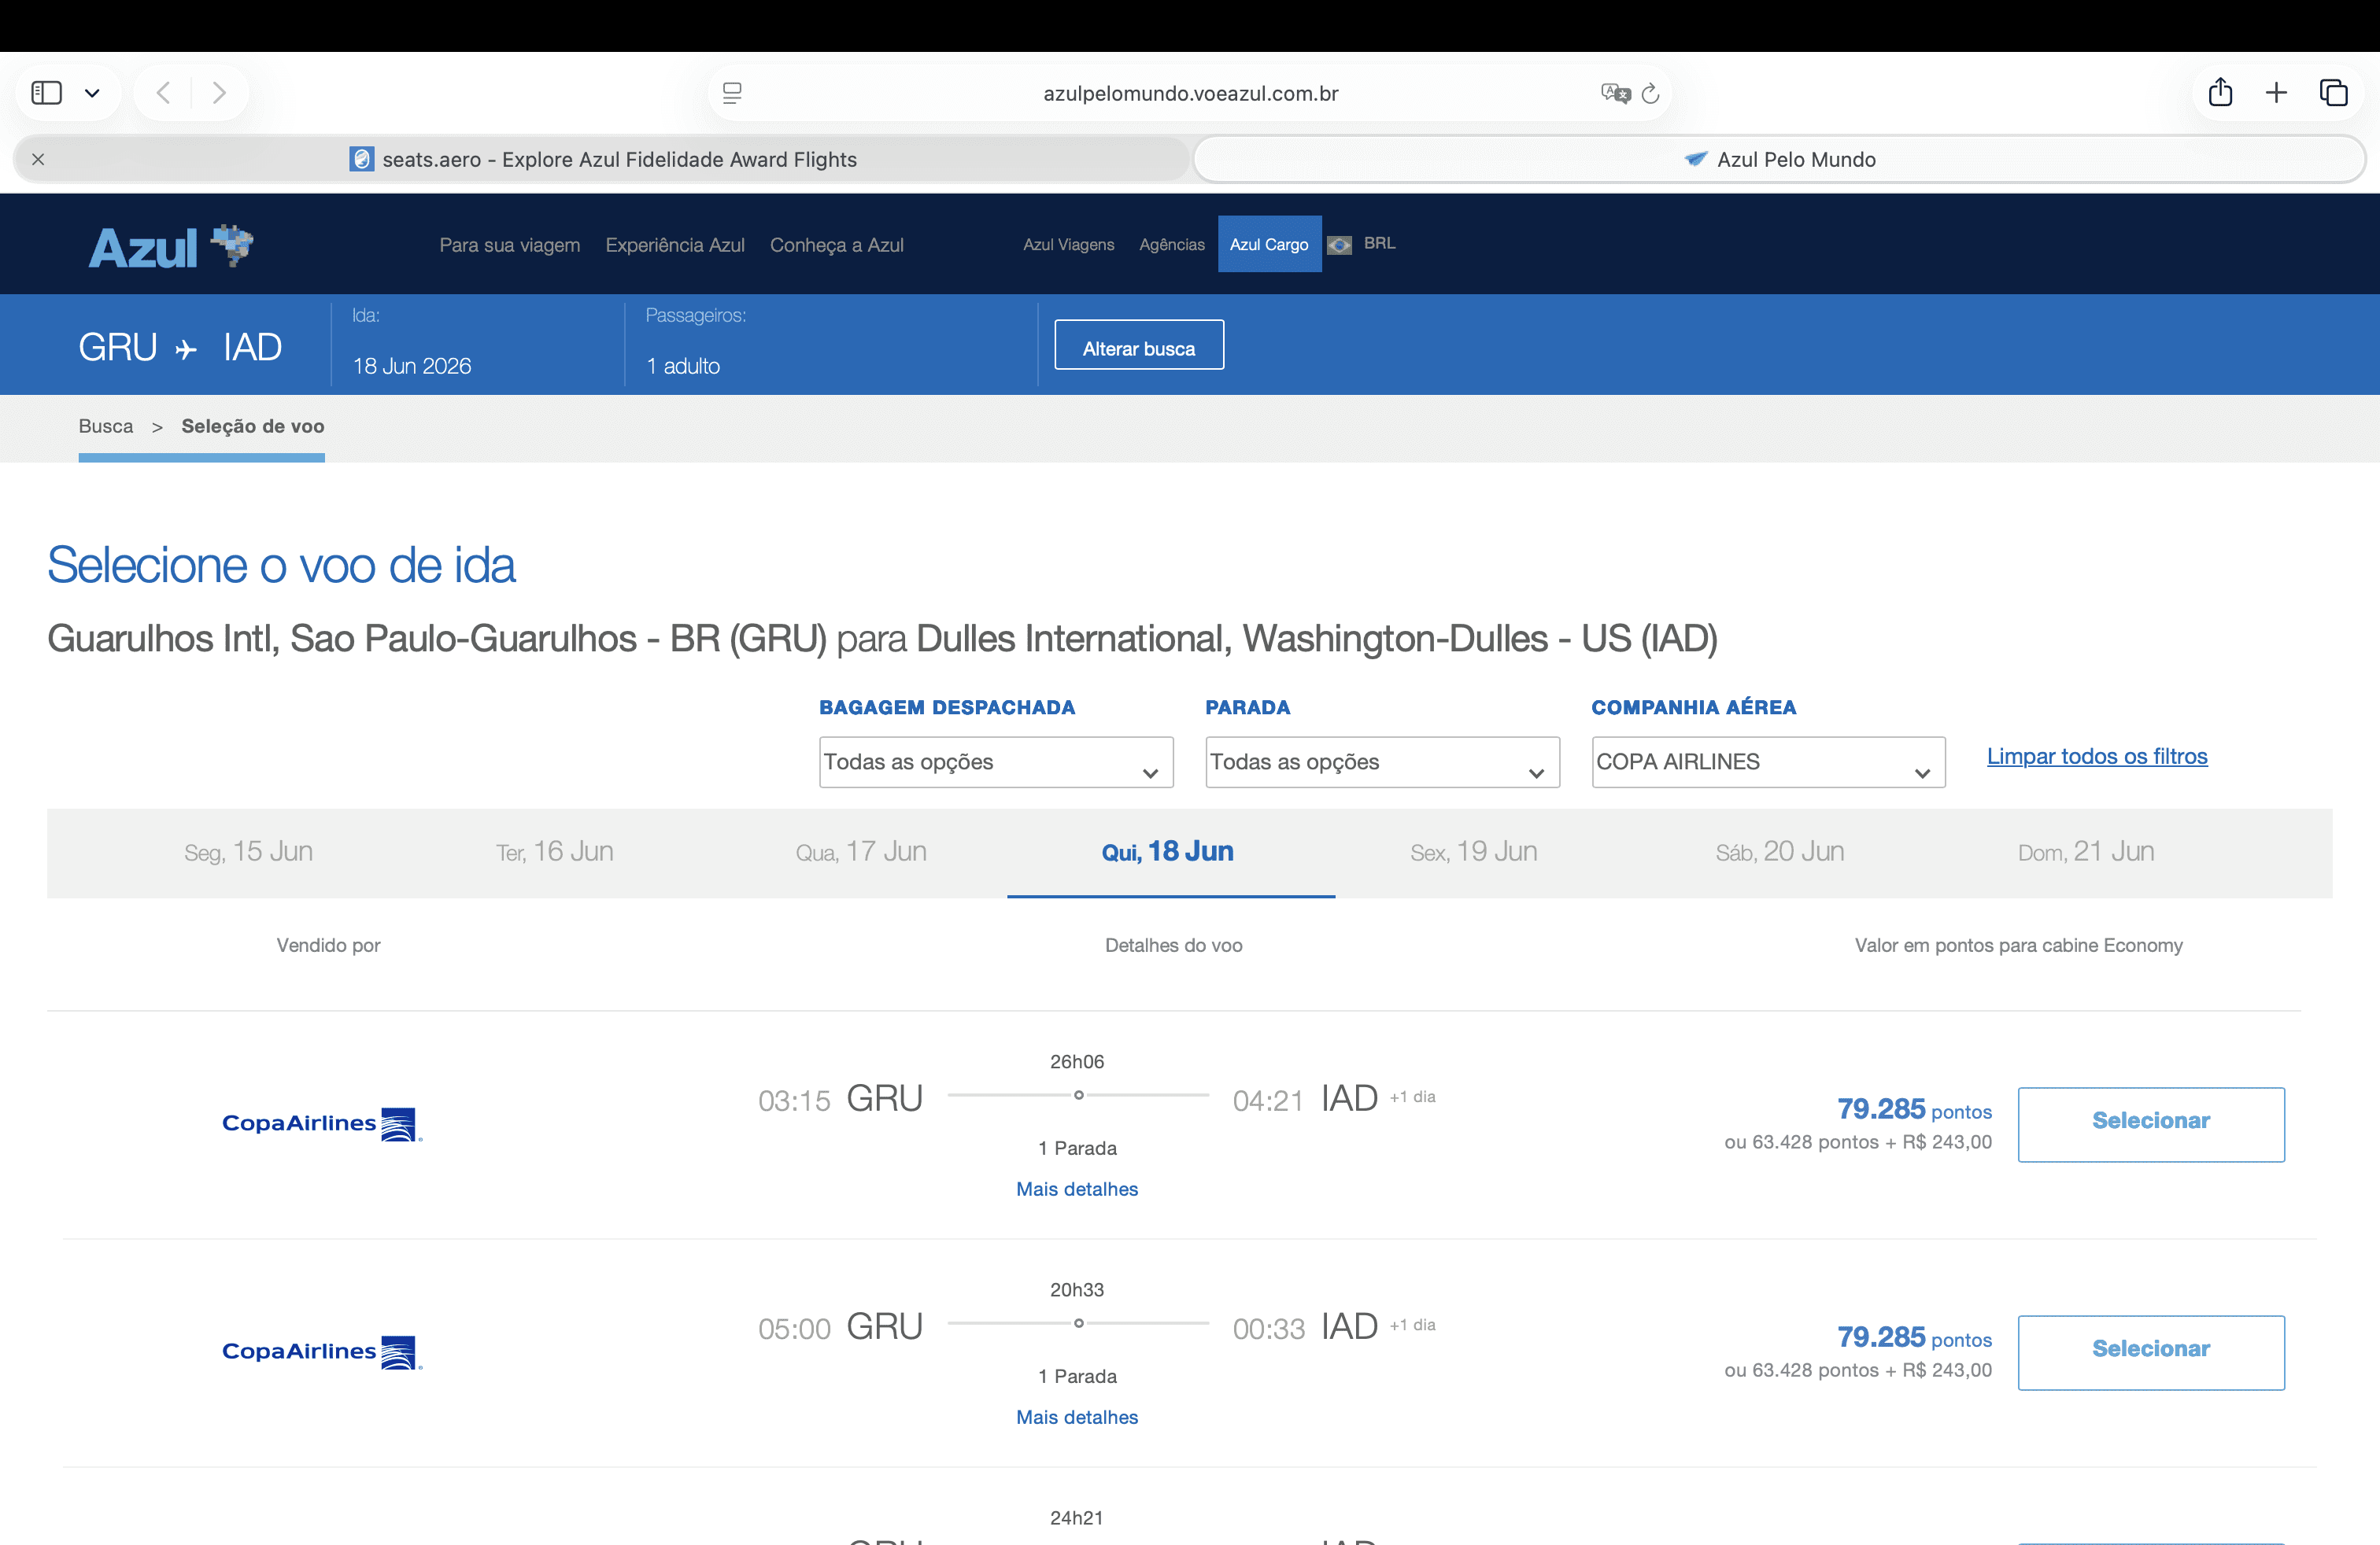2380x1545 pixels.
Task: Click Selecionar for the 05:00 GRU flight
Action: coord(2151,1352)
